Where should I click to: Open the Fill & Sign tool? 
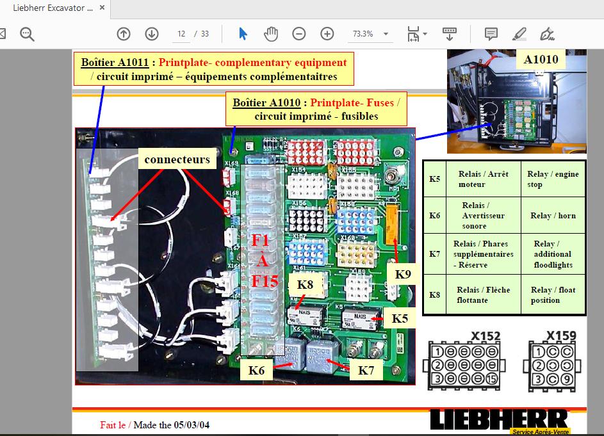click(x=548, y=33)
